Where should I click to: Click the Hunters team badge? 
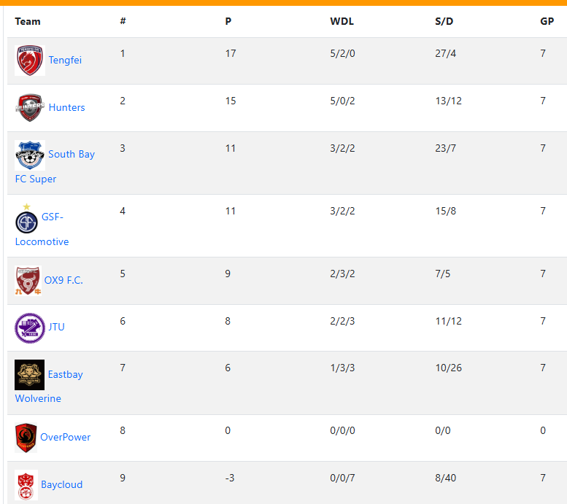pyautogui.click(x=30, y=108)
